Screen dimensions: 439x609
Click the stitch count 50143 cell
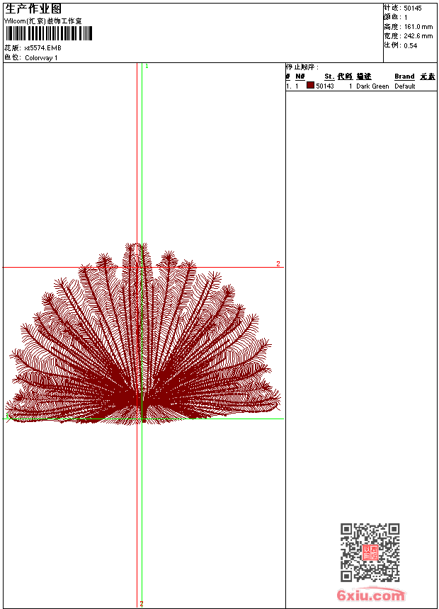(325, 86)
